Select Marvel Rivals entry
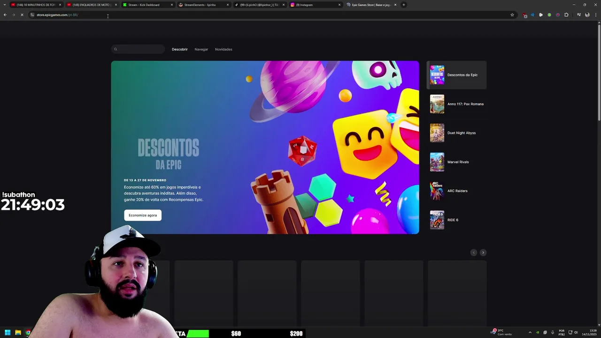601x338 pixels. [456, 162]
